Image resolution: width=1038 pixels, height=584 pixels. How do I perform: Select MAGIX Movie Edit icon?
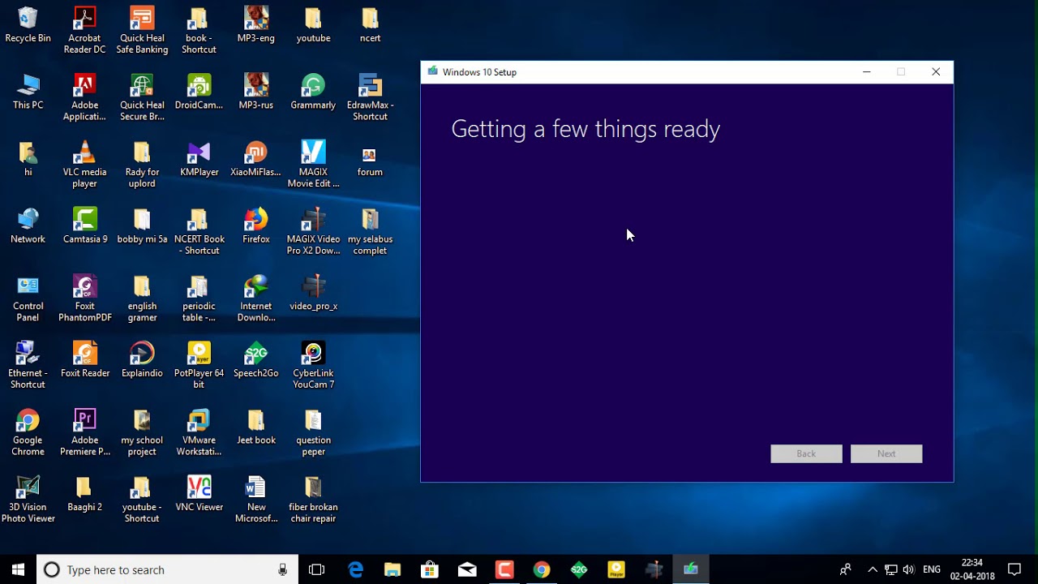pyautogui.click(x=313, y=165)
